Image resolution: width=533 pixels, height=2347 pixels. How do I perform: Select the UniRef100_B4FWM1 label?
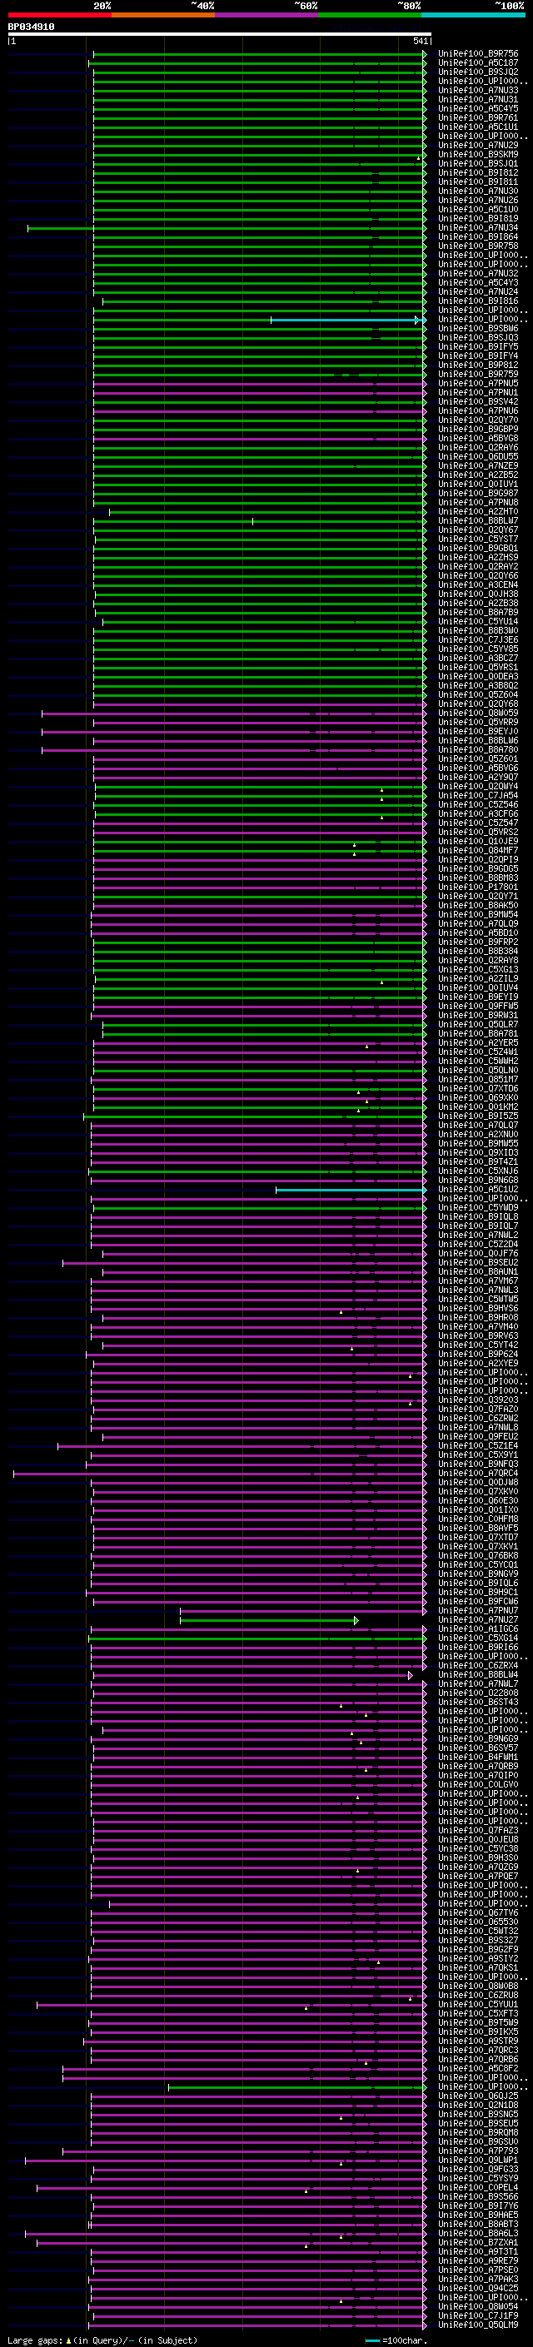pos(478,1757)
